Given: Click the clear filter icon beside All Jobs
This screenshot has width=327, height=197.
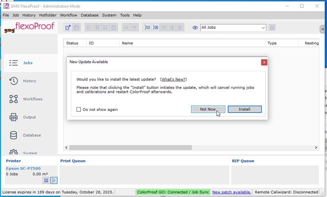Looking at the screenshot, I should (272, 27).
